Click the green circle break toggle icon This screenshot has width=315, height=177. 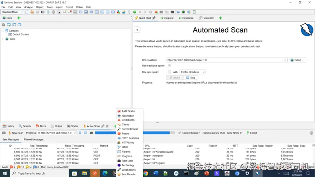(x=135, y=12)
